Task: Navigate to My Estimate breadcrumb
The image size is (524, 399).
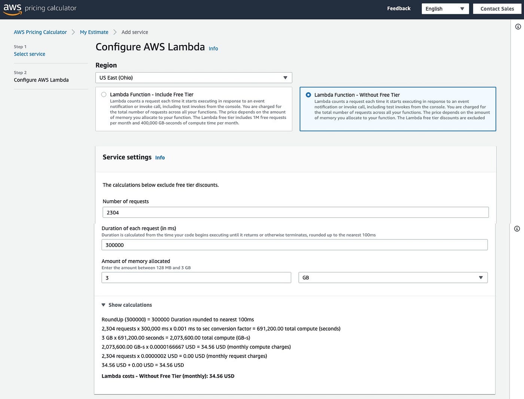Action: tap(94, 32)
